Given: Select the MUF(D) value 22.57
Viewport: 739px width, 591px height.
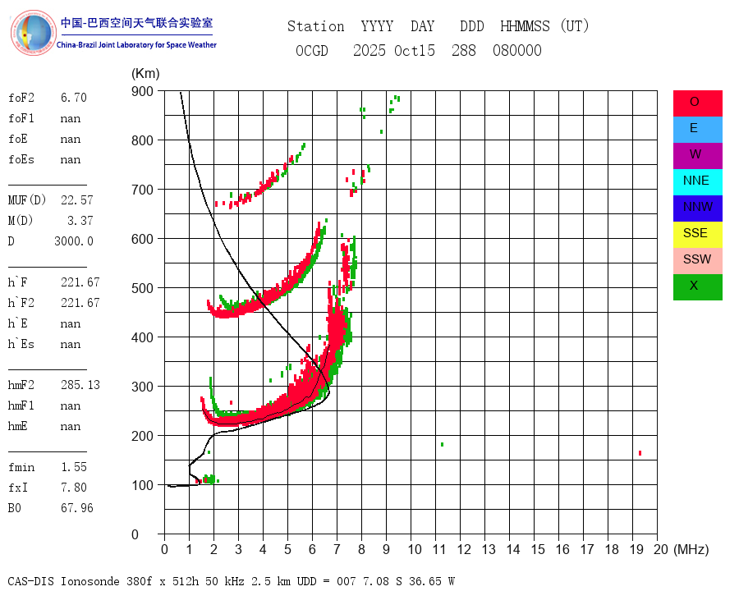Looking at the screenshot, I should (77, 200).
